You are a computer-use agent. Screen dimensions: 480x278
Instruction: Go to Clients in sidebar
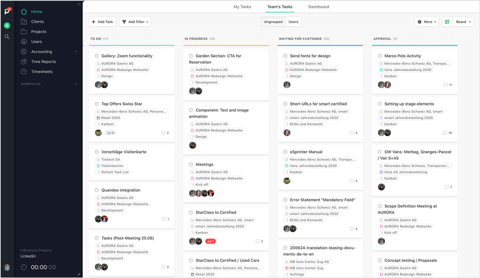37,22
